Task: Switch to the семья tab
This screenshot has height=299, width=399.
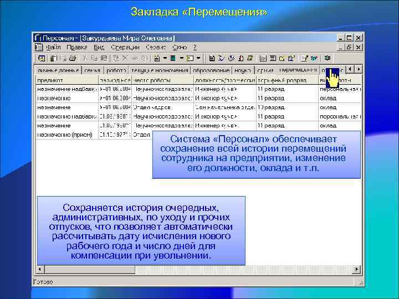Action: pos(92,70)
